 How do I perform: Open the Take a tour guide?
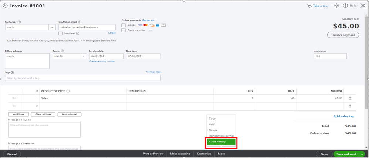coord(318,6)
